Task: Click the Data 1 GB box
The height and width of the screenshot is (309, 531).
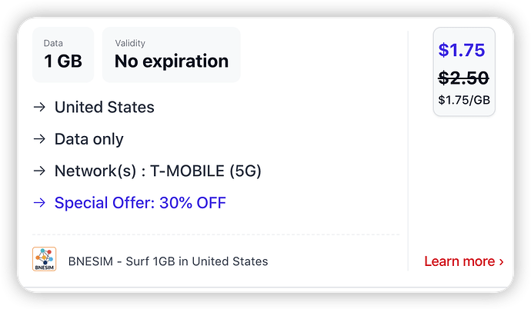Action: [x=63, y=55]
